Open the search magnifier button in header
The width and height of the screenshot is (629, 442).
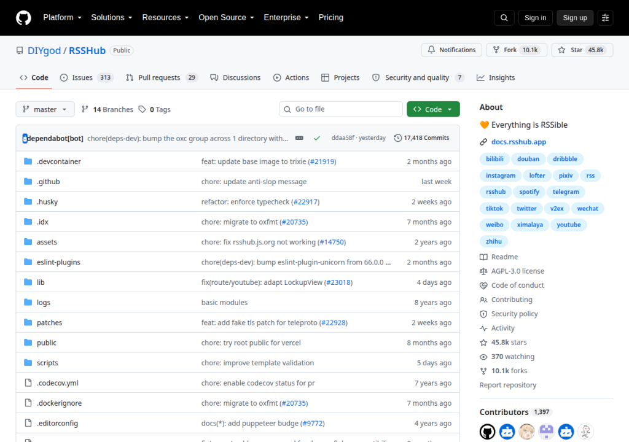pyautogui.click(x=504, y=18)
